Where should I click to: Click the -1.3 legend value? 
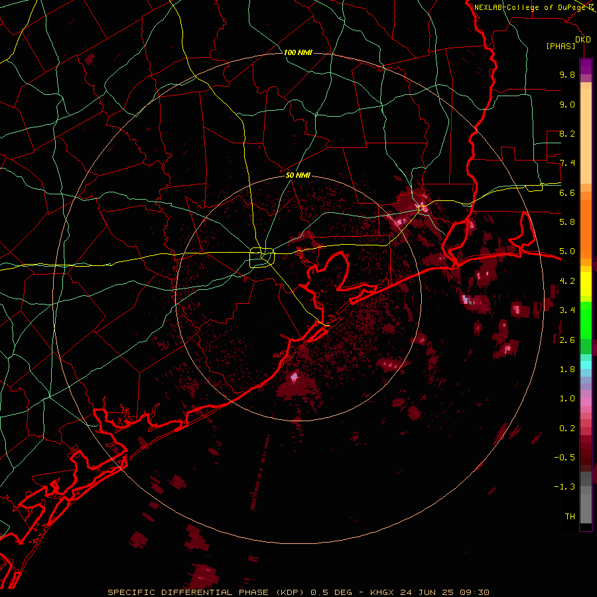pos(564,487)
